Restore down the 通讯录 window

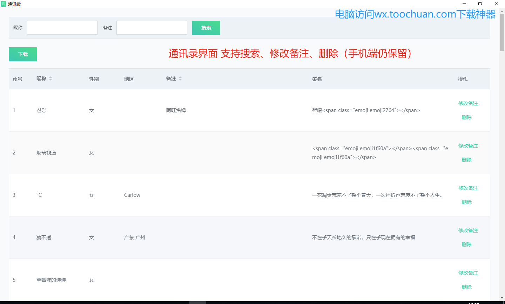click(480, 4)
